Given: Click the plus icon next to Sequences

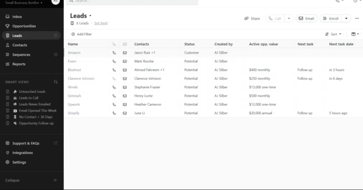Looking at the screenshot, I should click(56, 55).
